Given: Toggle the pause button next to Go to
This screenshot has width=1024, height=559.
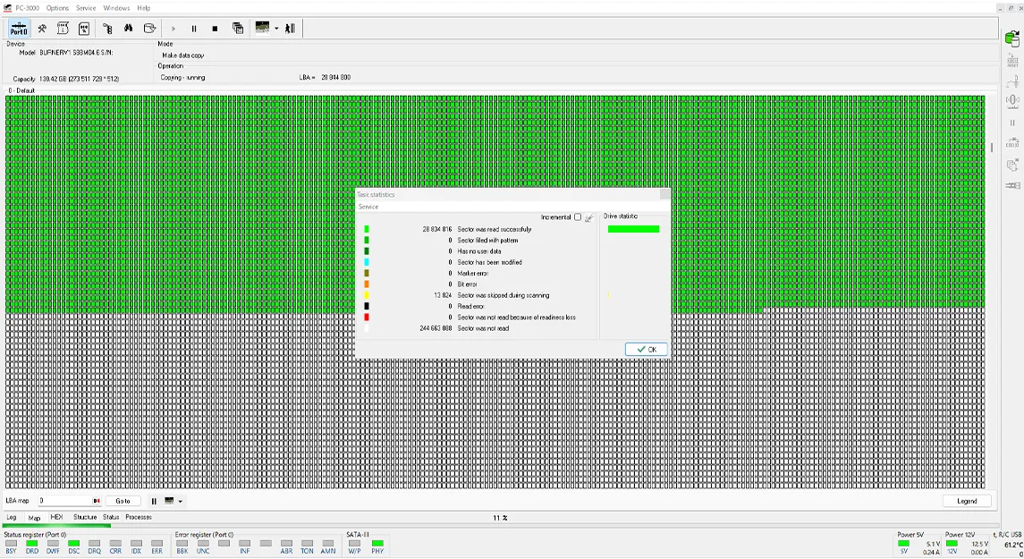Looking at the screenshot, I should point(154,501).
